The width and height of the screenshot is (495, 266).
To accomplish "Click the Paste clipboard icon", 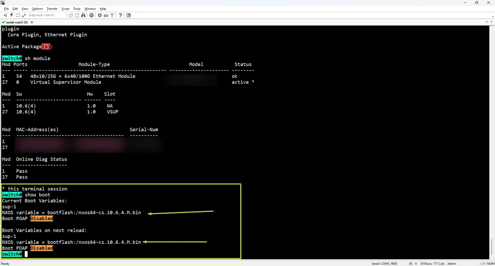I will [77, 15].
